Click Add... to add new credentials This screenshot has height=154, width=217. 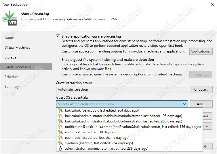point(201,104)
